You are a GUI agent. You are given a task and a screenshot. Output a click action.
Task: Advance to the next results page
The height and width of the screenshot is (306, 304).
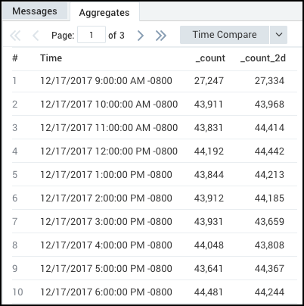141,36
